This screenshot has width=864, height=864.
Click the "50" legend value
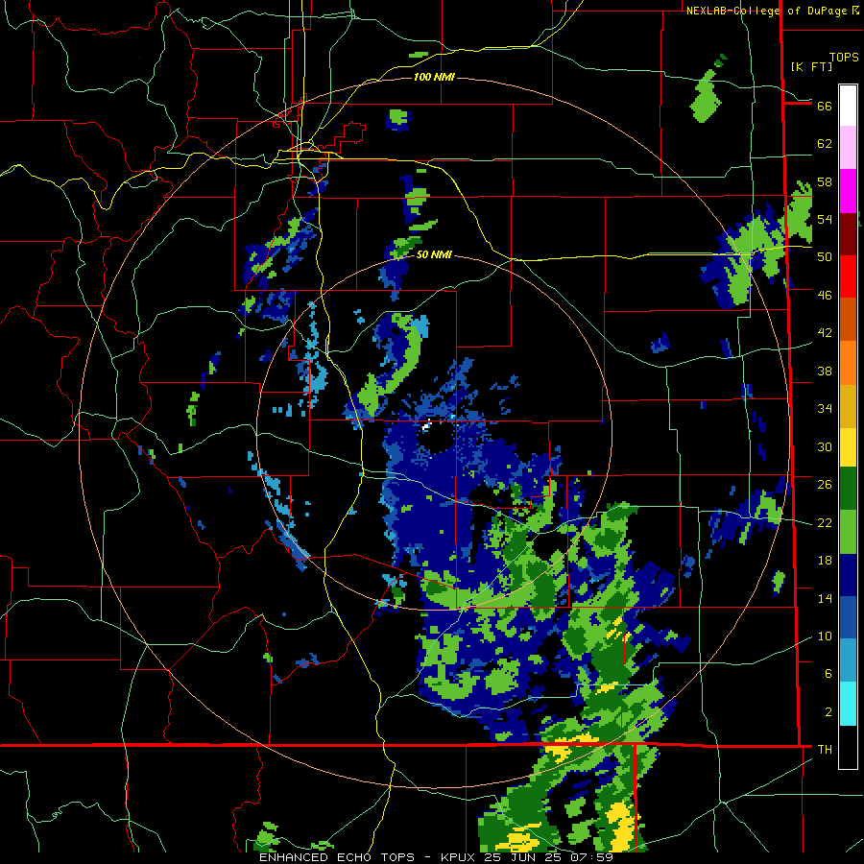pos(825,257)
